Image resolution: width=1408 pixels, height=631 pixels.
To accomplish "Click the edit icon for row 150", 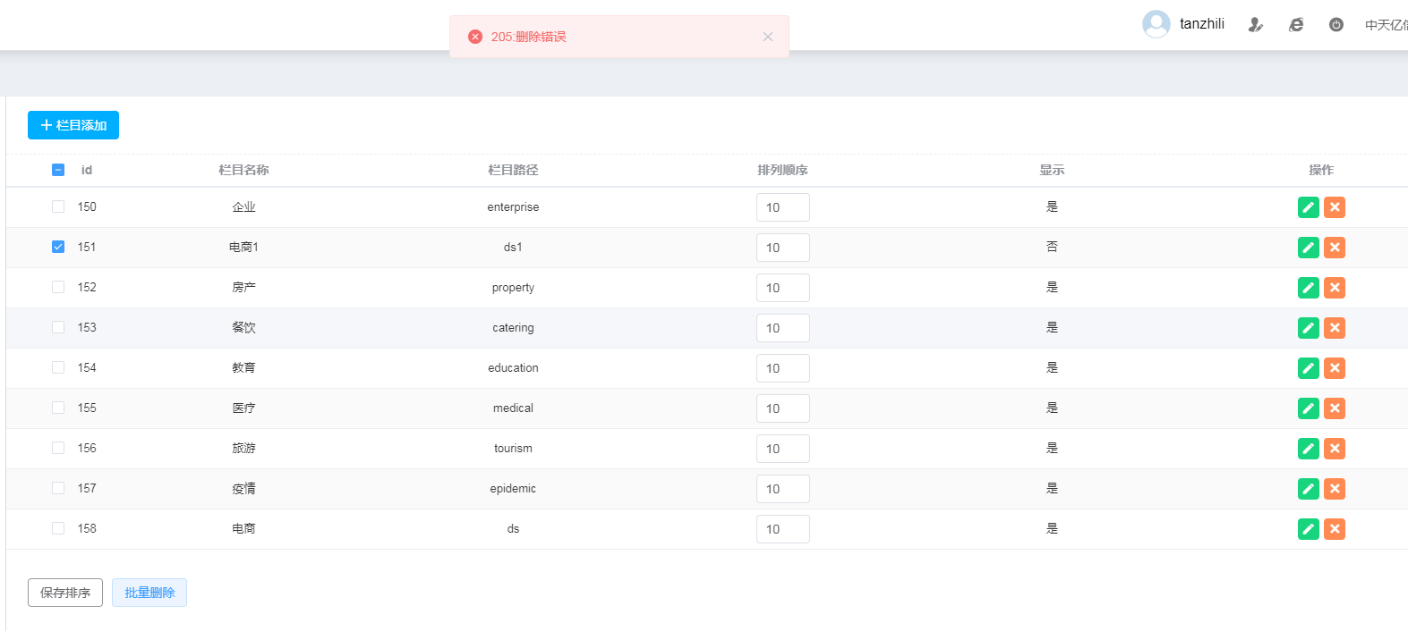I will tap(1308, 207).
